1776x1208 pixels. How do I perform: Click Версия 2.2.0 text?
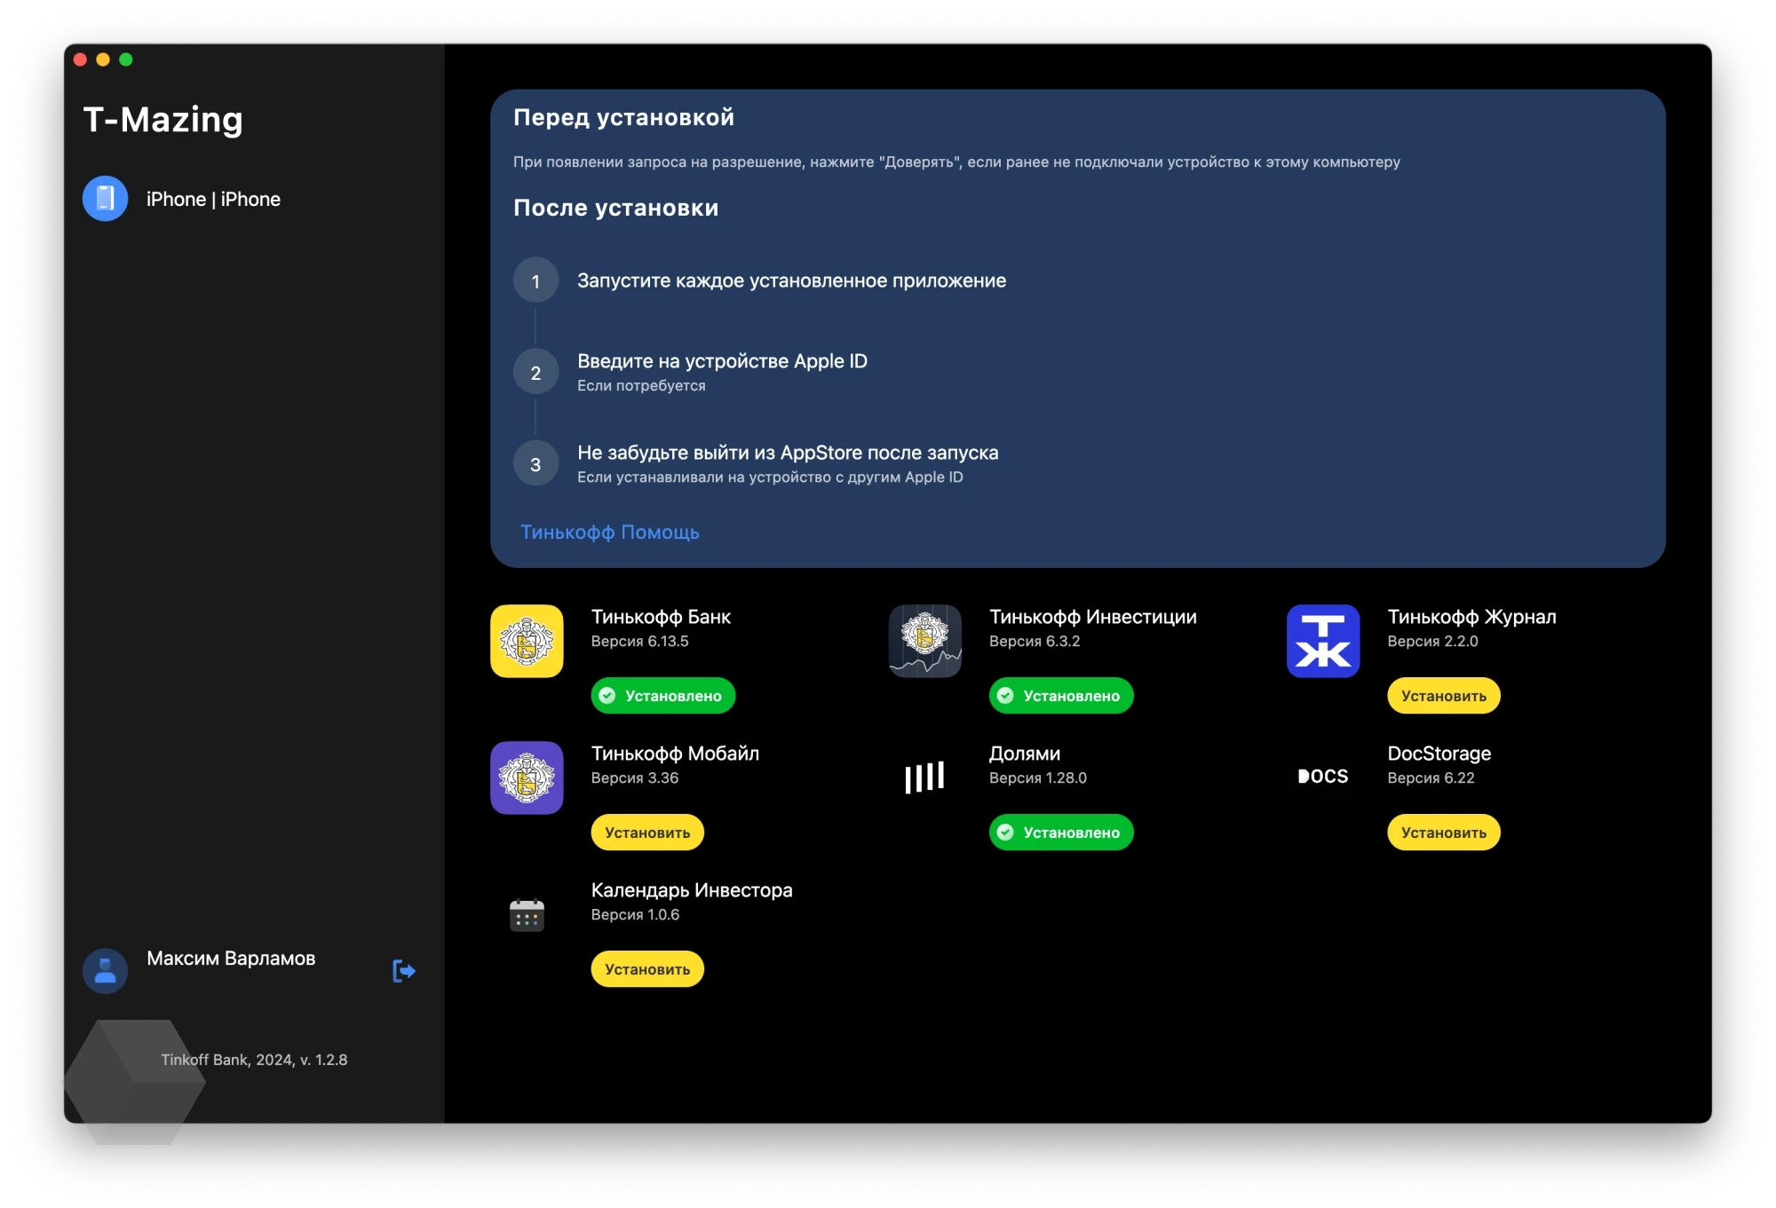1432,641
